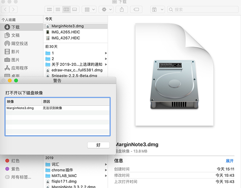Switch to gallery view in the toolbar
This screenshot has width=241, height=188.
coord(75,9)
